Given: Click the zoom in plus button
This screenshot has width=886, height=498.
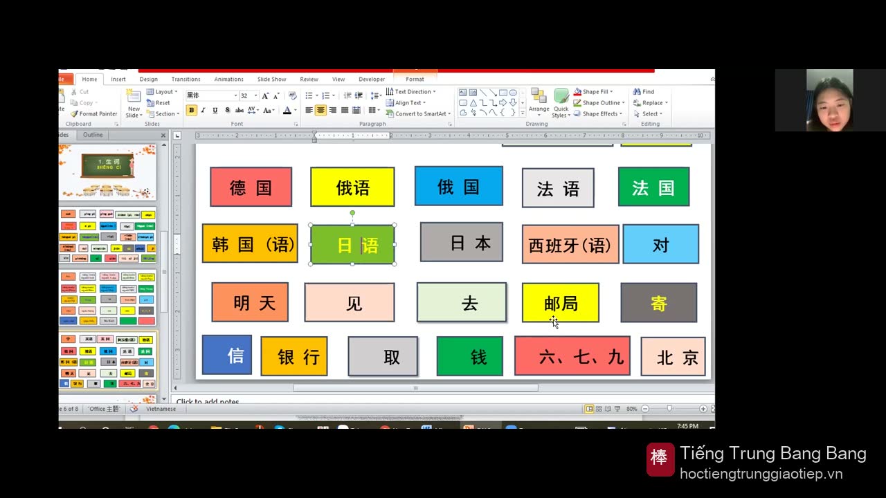Looking at the screenshot, I should tap(703, 409).
